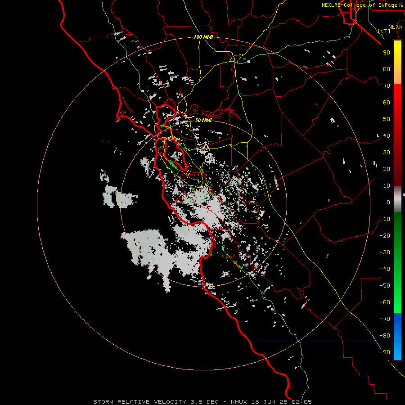The image size is (405, 405).
Task: Click the 50 value on velocity scale
Action: [x=387, y=119]
